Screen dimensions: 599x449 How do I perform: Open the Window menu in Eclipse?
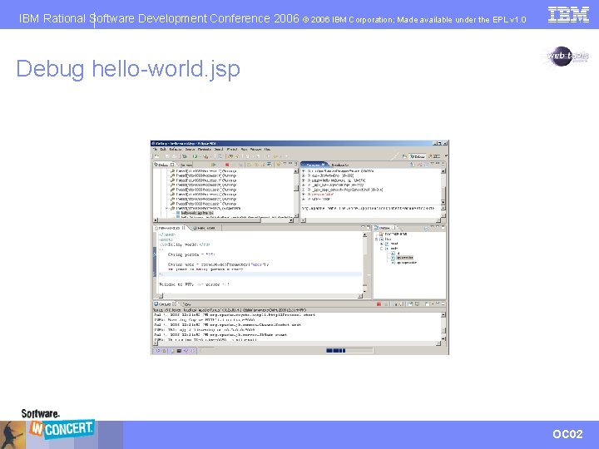pyautogui.click(x=255, y=150)
